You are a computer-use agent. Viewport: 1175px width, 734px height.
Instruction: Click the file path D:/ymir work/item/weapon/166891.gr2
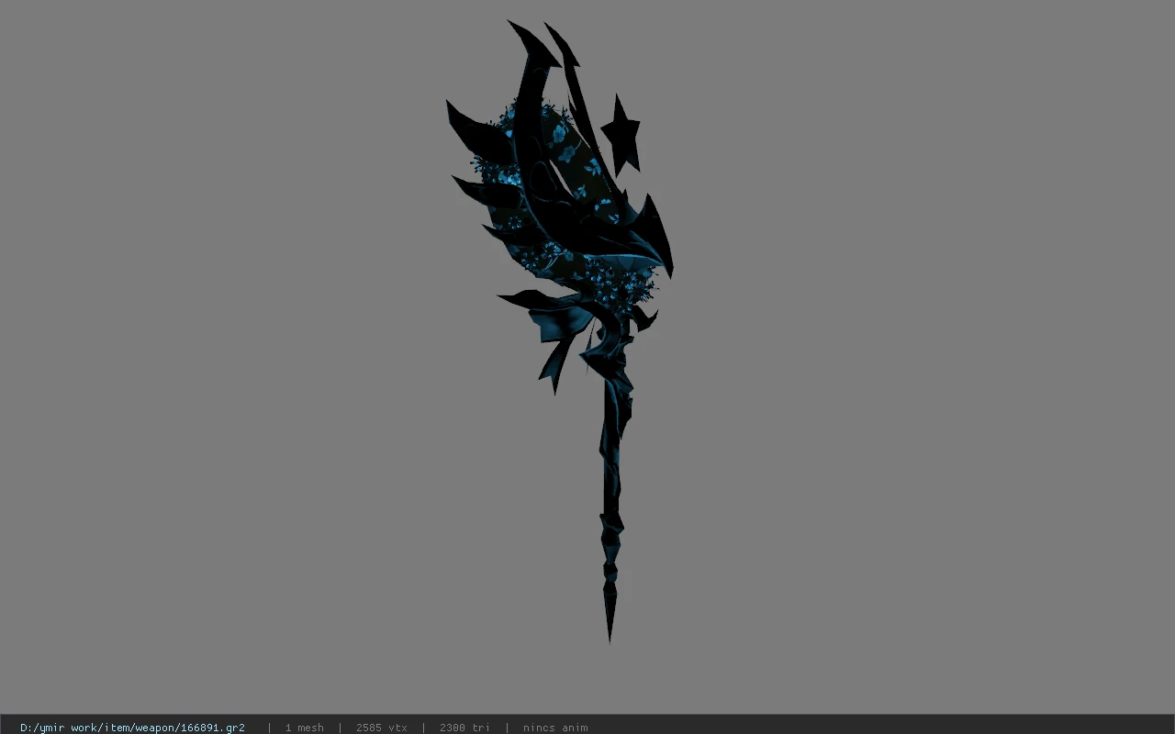[x=132, y=728]
